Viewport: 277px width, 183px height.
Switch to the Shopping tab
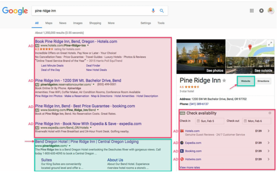[x=95, y=23]
